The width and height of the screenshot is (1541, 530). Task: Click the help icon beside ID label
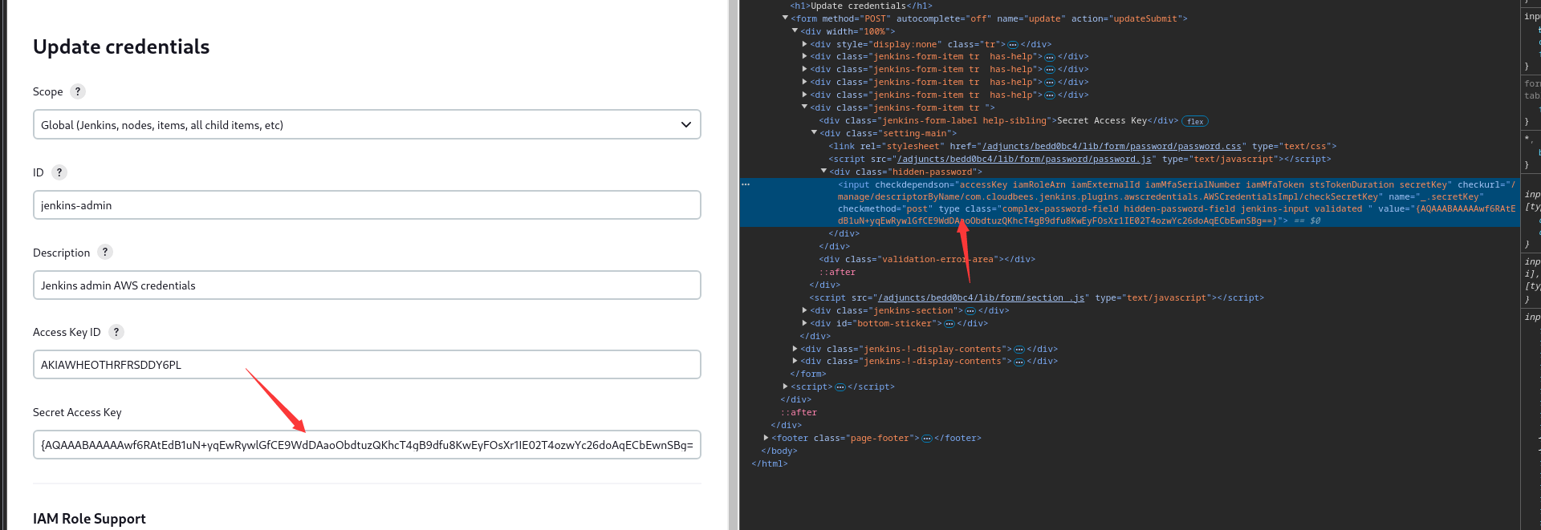59,172
